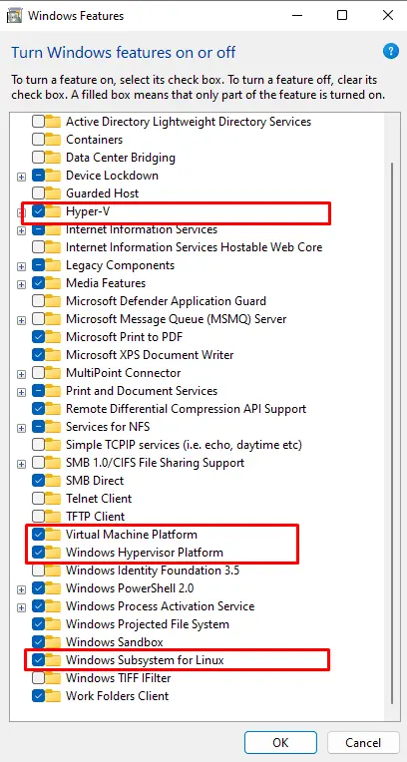Expand the Device Lockdown tree node
407x762 pixels.
(x=21, y=177)
